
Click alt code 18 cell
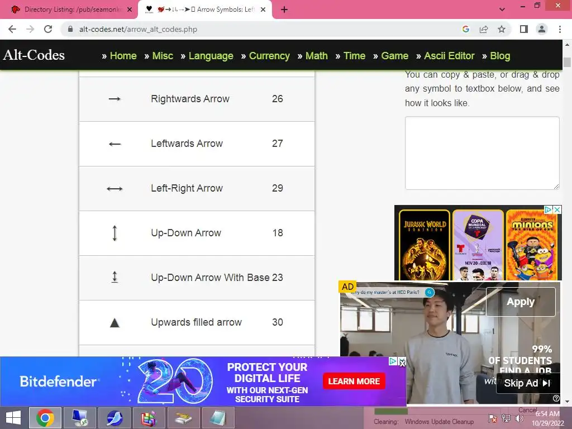(x=278, y=233)
